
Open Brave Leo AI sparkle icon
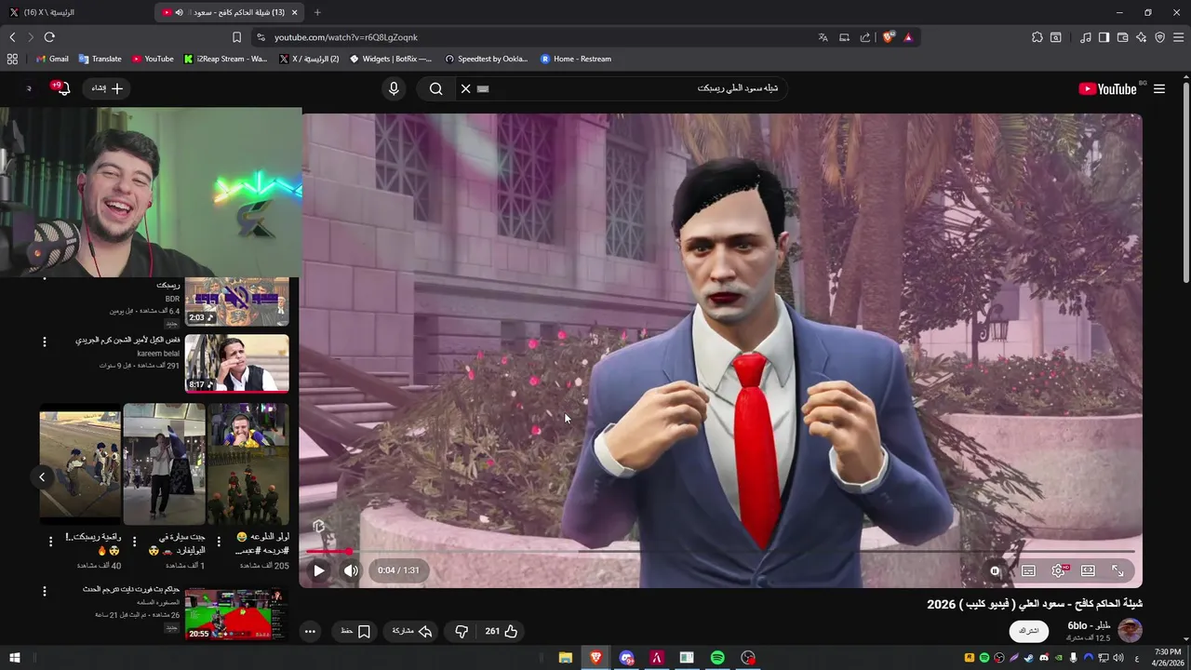[x=1141, y=37]
